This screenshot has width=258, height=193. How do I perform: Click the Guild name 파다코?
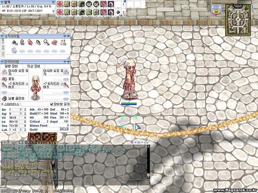pyautogui.click(x=64, y=129)
